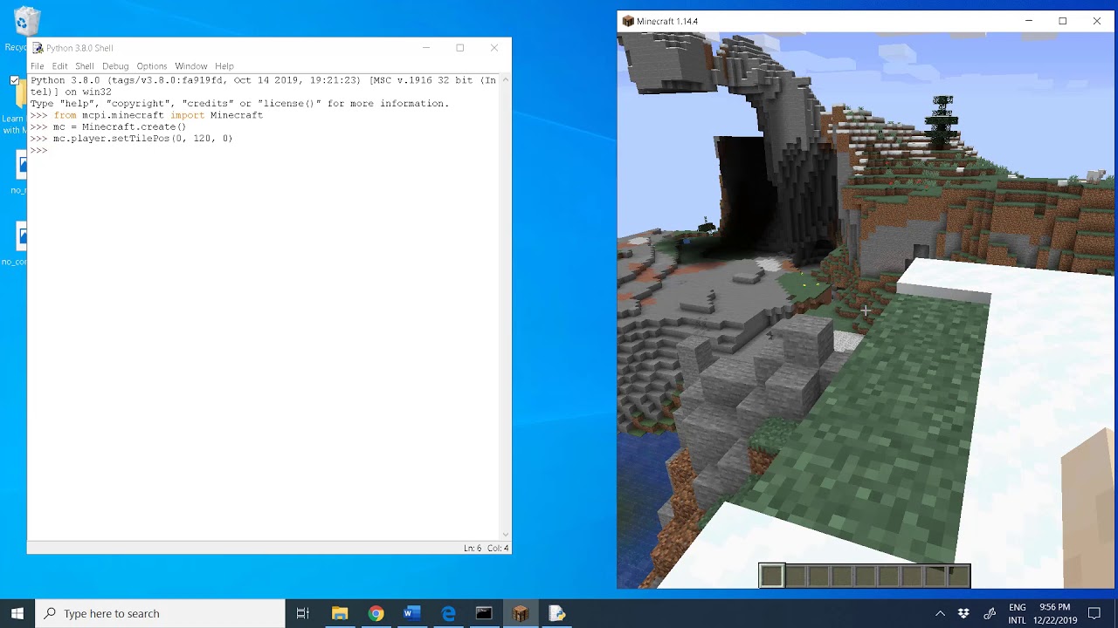Click the Type here to search box
The height and width of the screenshot is (628, 1118).
pyautogui.click(x=160, y=613)
